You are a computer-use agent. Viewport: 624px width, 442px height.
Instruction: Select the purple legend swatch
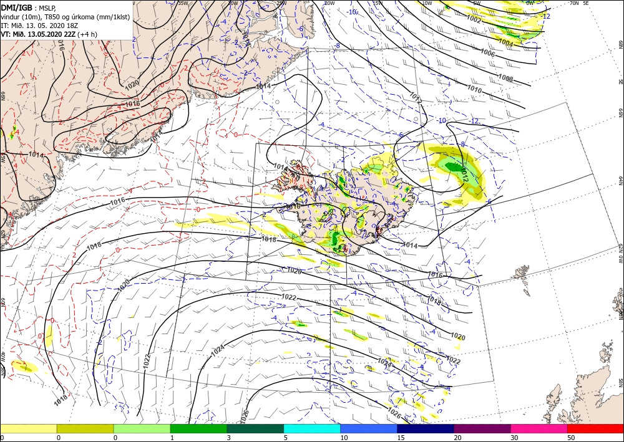tap(482, 428)
